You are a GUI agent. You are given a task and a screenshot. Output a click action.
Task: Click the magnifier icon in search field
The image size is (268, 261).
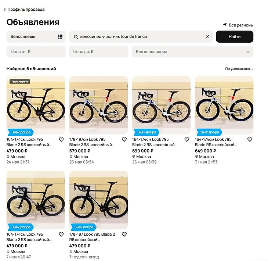(76, 37)
